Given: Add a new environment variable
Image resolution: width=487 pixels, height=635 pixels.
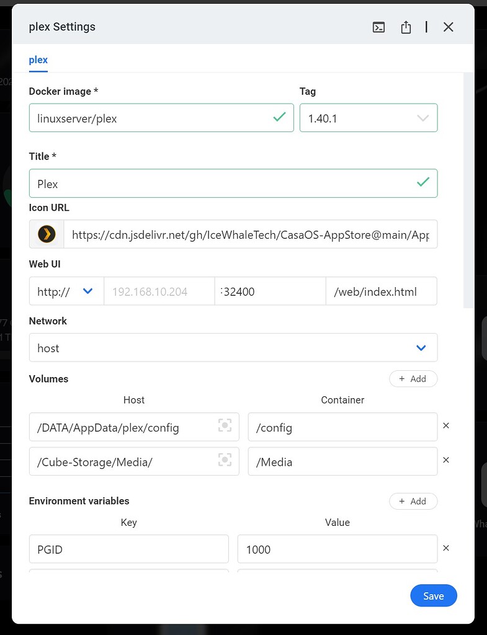Looking at the screenshot, I should (413, 501).
